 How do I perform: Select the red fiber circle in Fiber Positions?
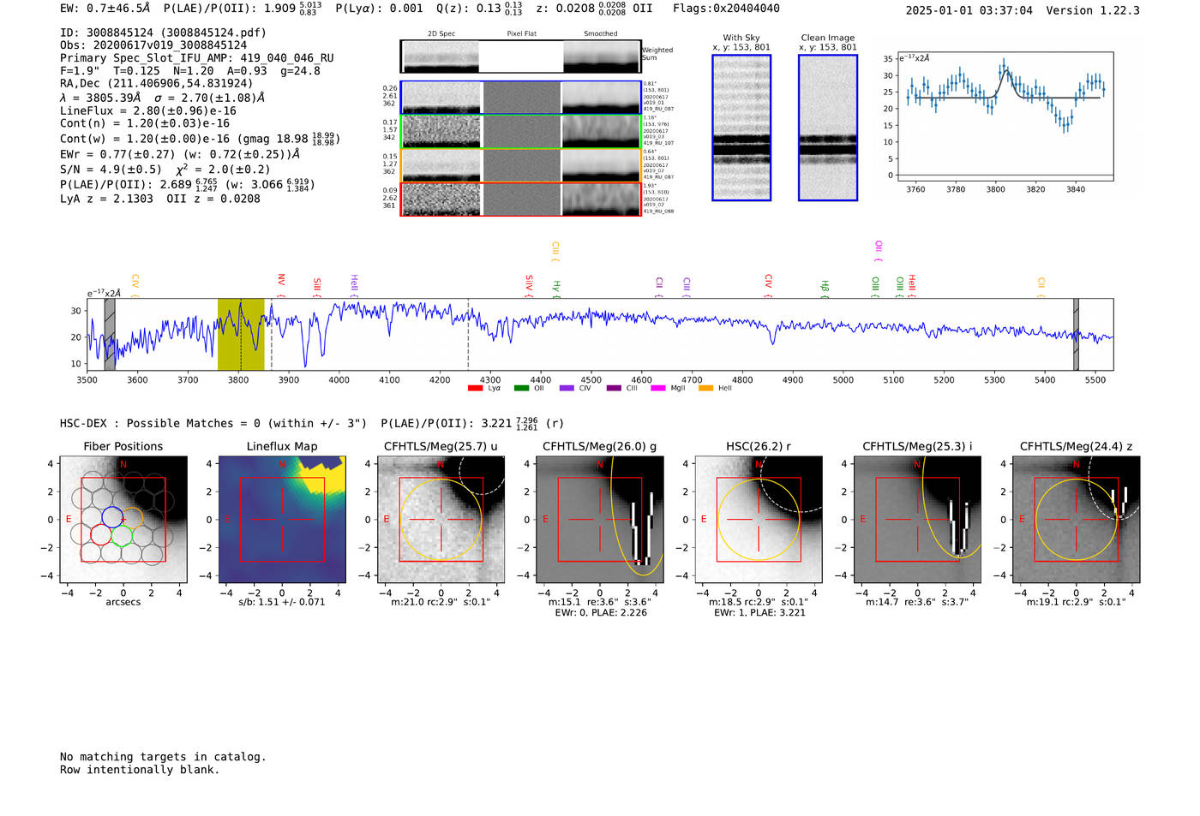pyautogui.click(x=101, y=535)
